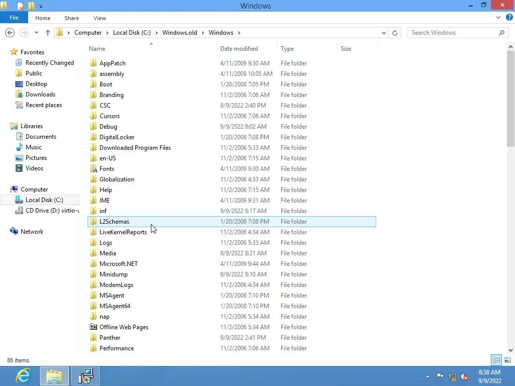Open Internet Explorer from the taskbar
The height and width of the screenshot is (386, 515).
[x=23, y=376]
